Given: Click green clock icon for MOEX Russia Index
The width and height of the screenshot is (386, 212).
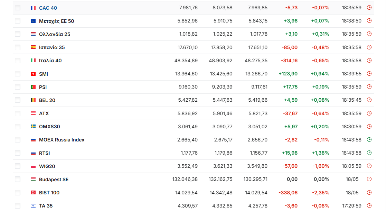Looking at the screenshot, I should point(369,140).
